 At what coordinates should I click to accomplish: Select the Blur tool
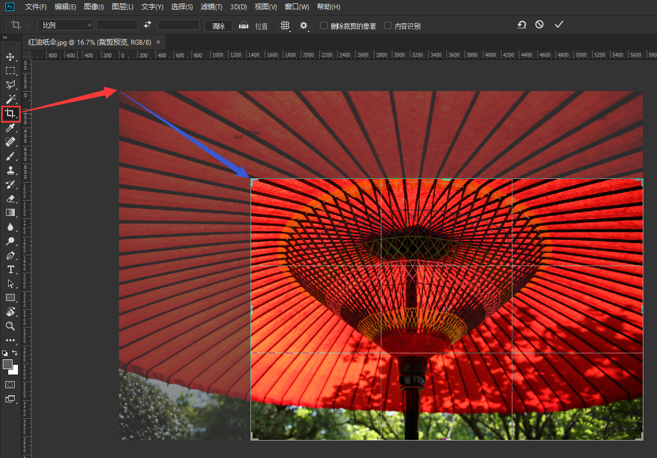click(x=10, y=227)
